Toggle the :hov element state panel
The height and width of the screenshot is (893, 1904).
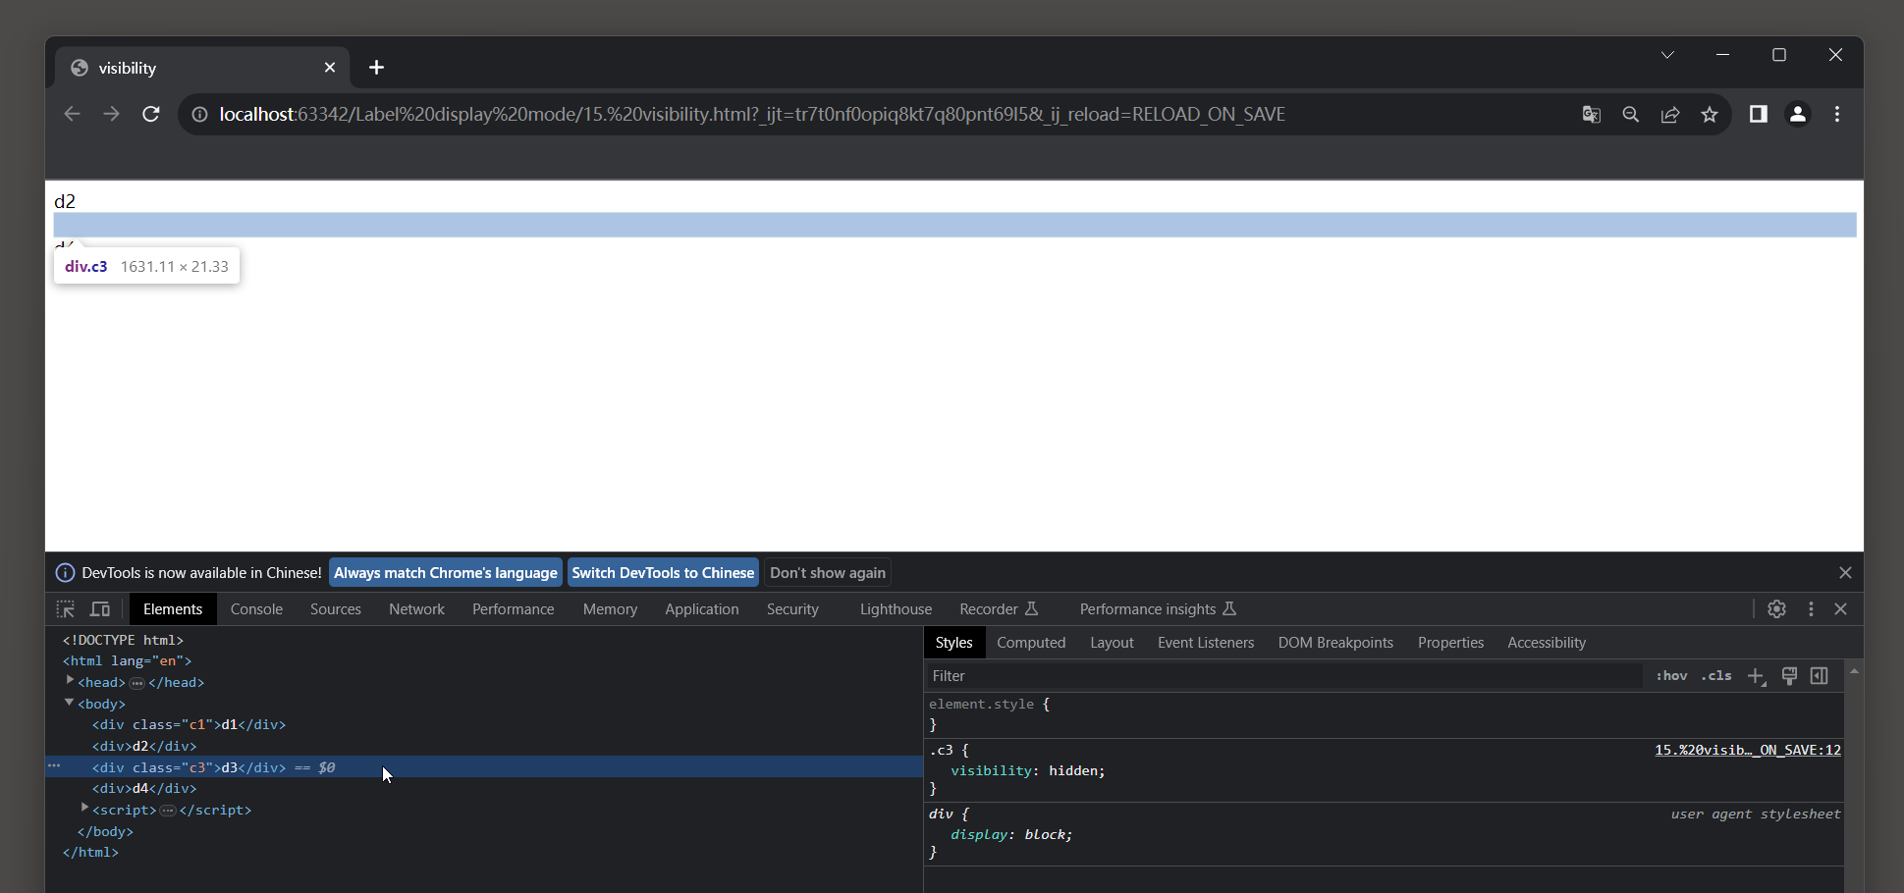[x=1671, y=676]
